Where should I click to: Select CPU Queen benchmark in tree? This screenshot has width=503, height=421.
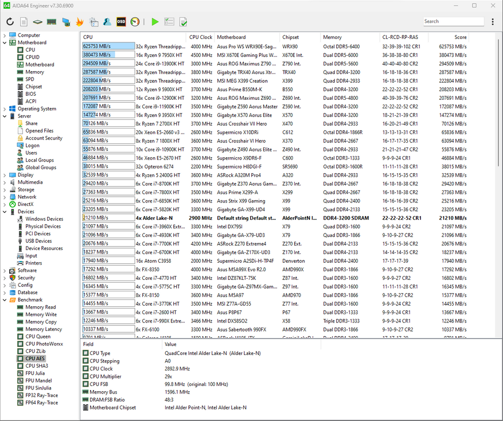37,337
